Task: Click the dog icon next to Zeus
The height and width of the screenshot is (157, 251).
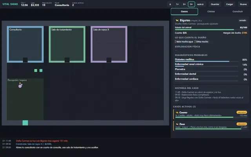Action: pyautogui.click(x=177, y=124)
